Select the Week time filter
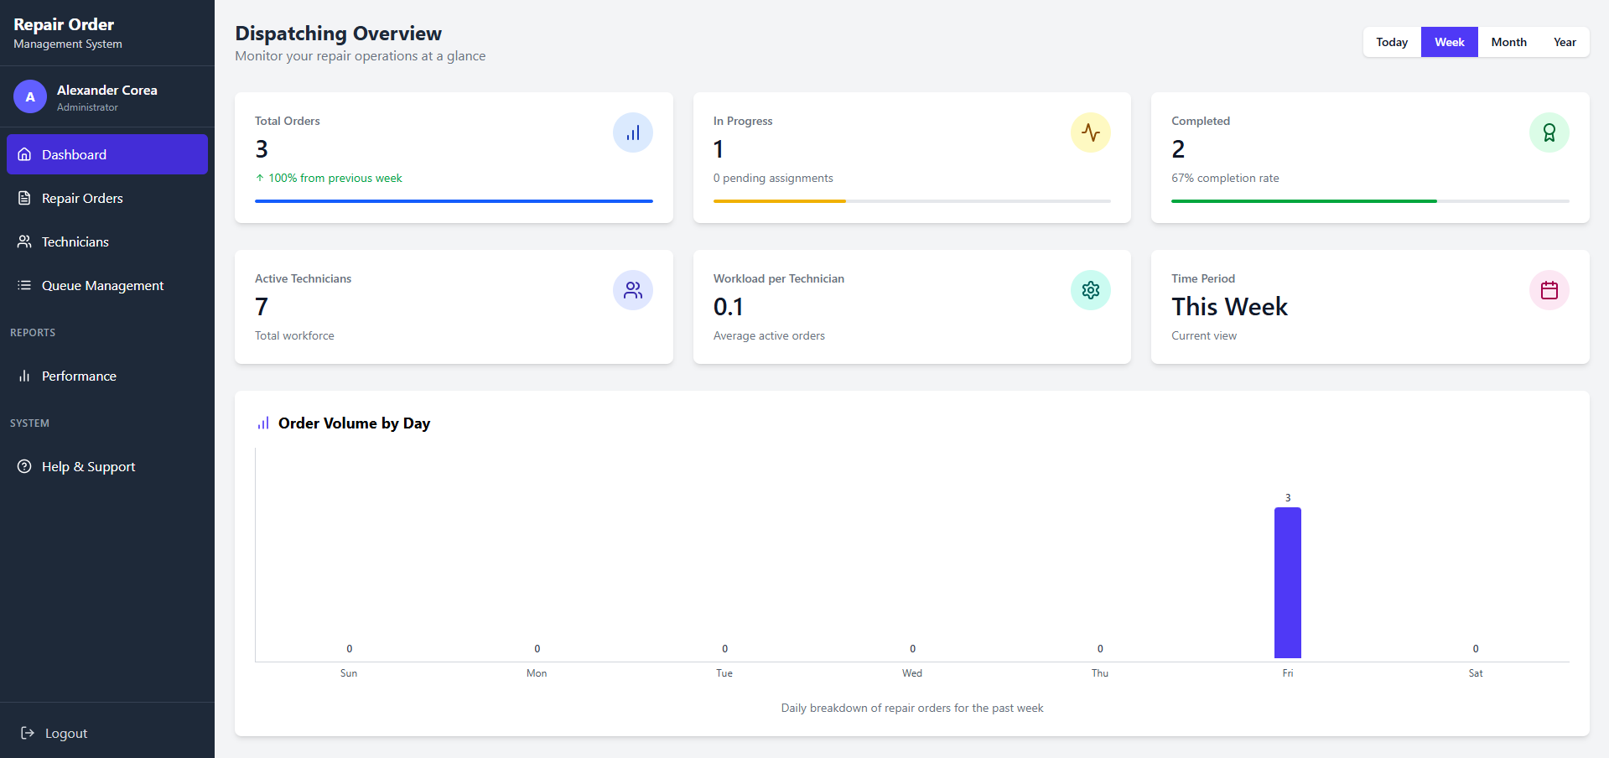 [1449, 42]
